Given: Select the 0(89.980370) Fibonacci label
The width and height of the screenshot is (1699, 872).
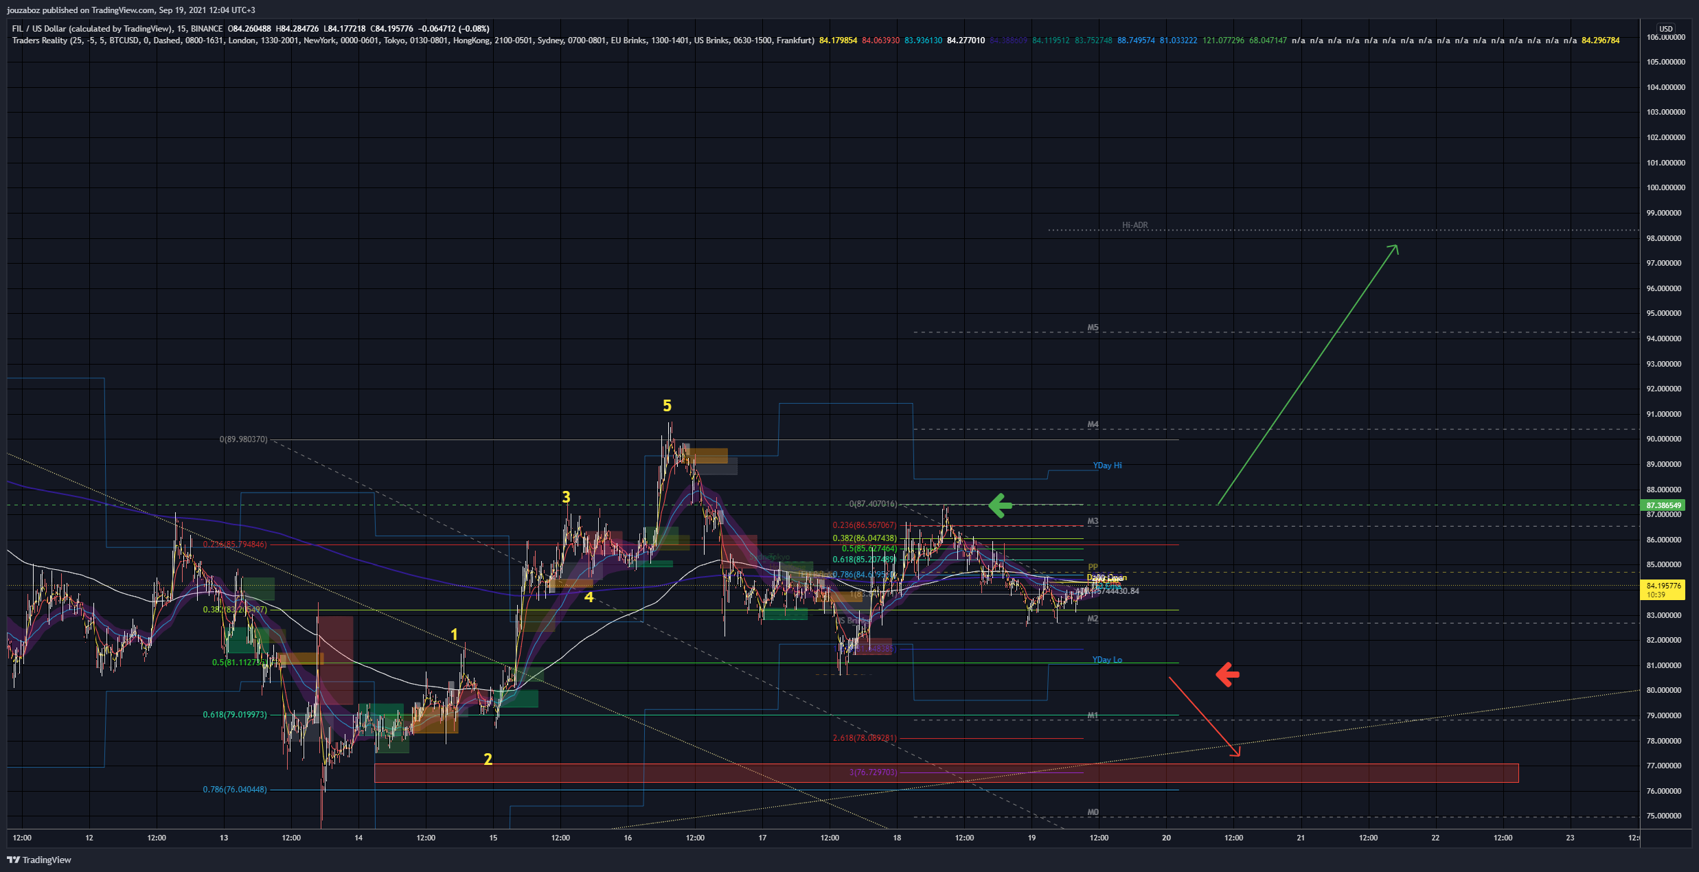Looking at the screenshot, I should pyautogui.click(x=243, y=439).
